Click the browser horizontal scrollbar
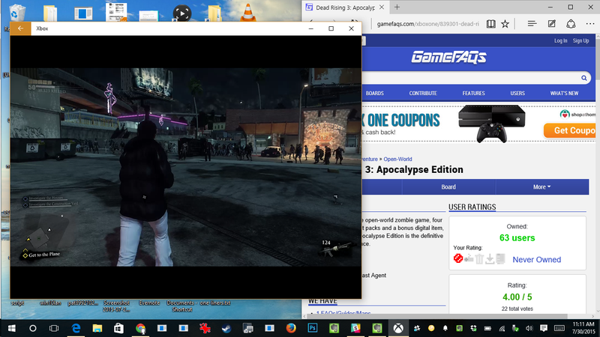The height and width of the screenshot is (337, 600). click(x=448, y=316)
